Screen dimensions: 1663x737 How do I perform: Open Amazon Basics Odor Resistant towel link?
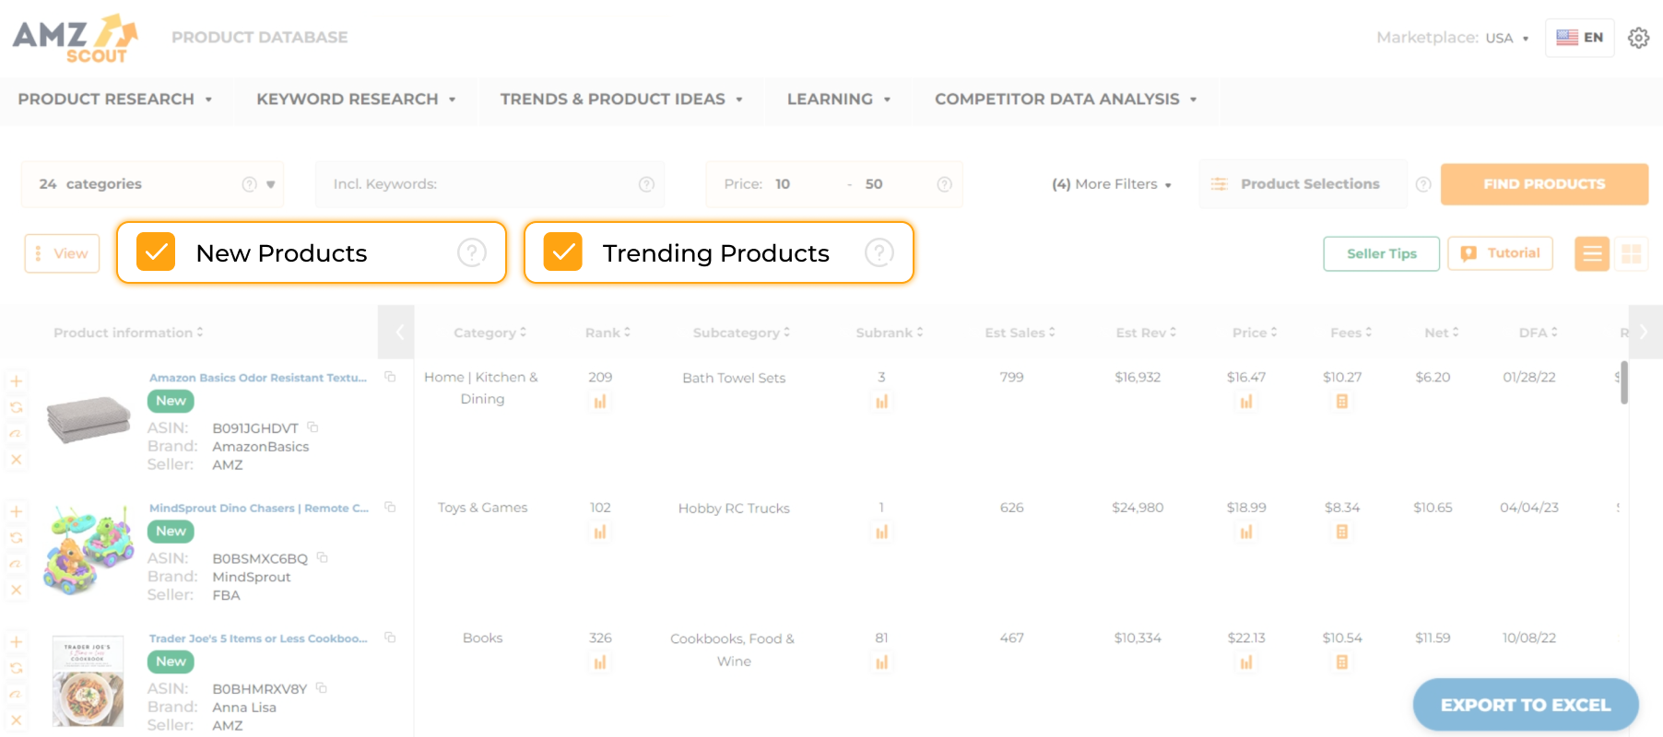[x=258, y=378]
